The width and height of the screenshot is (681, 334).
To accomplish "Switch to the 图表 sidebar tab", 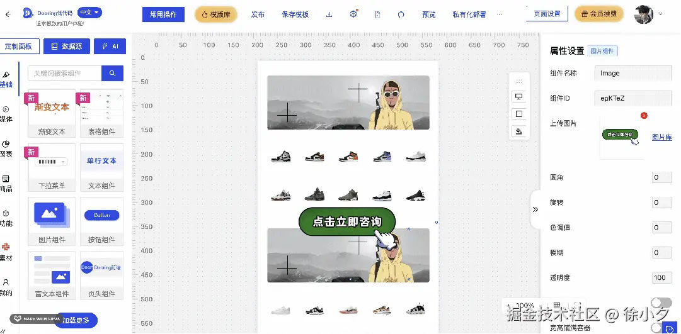I will (6, 149).
